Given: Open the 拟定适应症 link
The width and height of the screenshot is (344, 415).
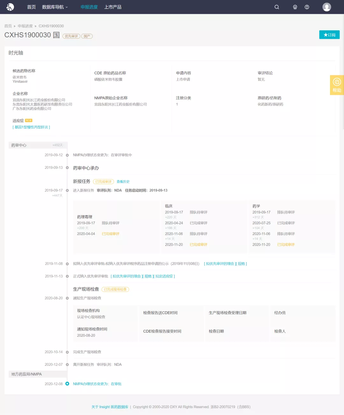Looking at the screenshot, I should 165,276.
